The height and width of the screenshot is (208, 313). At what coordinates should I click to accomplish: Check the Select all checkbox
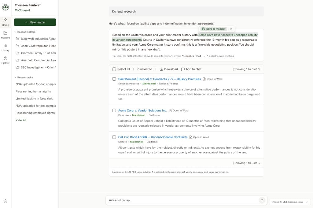114,69
